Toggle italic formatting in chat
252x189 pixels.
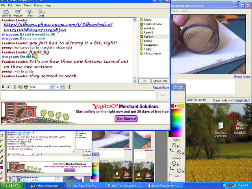pyautogui.click(x=9, y=87)
